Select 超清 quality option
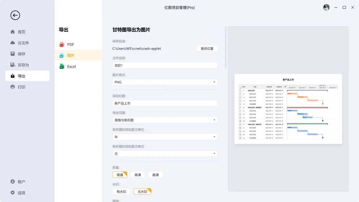 tap(156, 175)
